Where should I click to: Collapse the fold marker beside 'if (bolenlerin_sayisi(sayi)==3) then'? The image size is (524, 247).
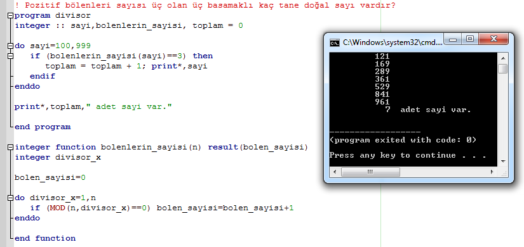pos(11,56)
